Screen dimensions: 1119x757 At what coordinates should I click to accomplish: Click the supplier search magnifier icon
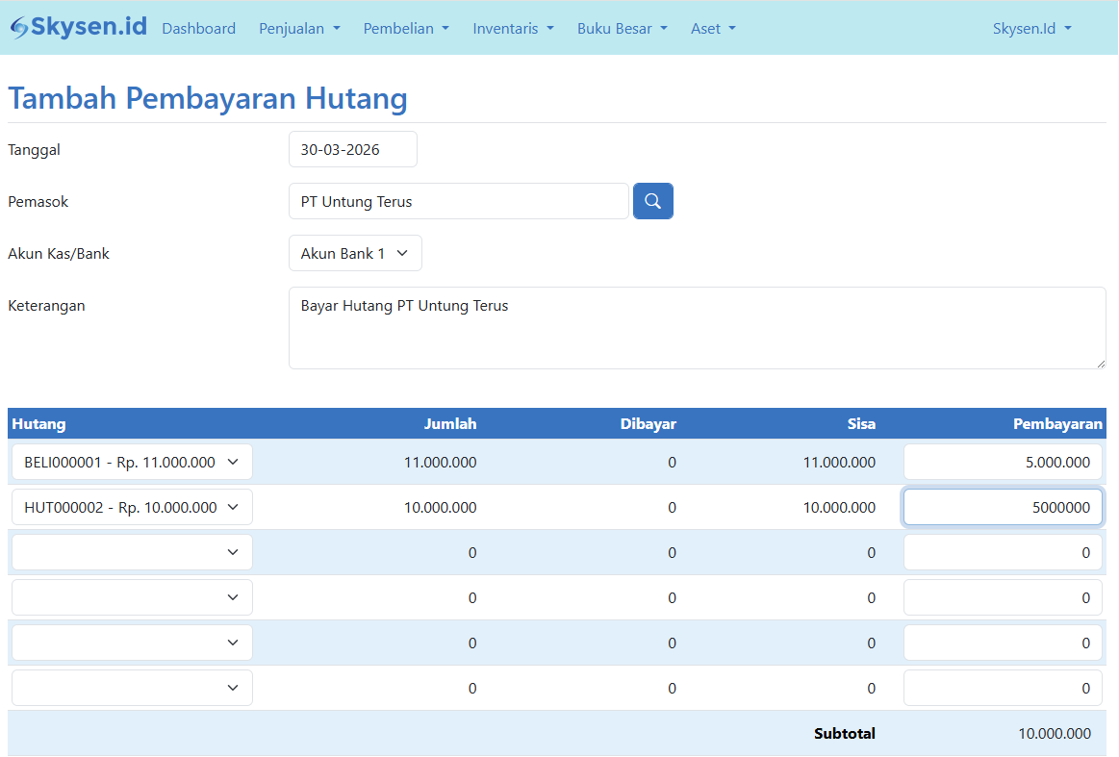[652, 201]
